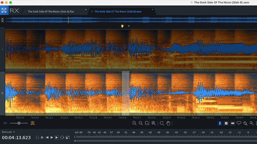Select the Time selection tool
Screen dimensions: 257x144
click(220, 123)
